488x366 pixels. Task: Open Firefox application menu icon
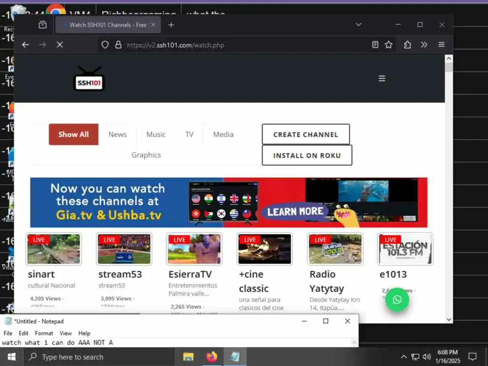[441, 45]
